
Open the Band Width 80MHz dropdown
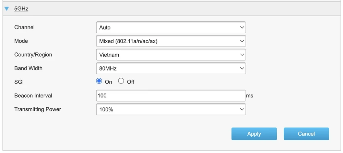(x=171, y=68)
